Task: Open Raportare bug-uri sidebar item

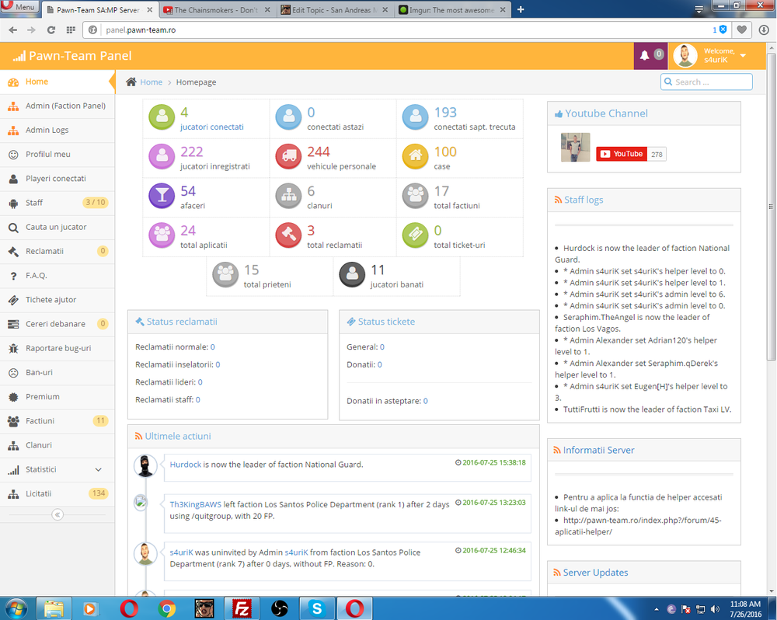Action: [57, 348]
